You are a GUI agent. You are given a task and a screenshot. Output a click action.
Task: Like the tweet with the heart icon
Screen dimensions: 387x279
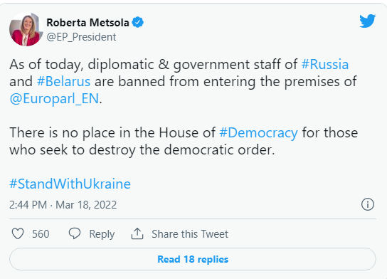[18, 233]
